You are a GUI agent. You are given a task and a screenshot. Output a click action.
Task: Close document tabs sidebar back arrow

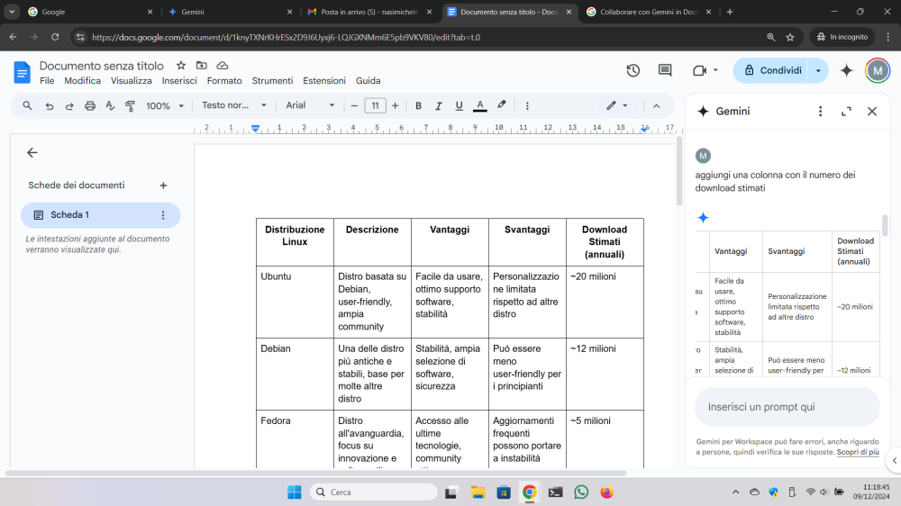point(32,153)
